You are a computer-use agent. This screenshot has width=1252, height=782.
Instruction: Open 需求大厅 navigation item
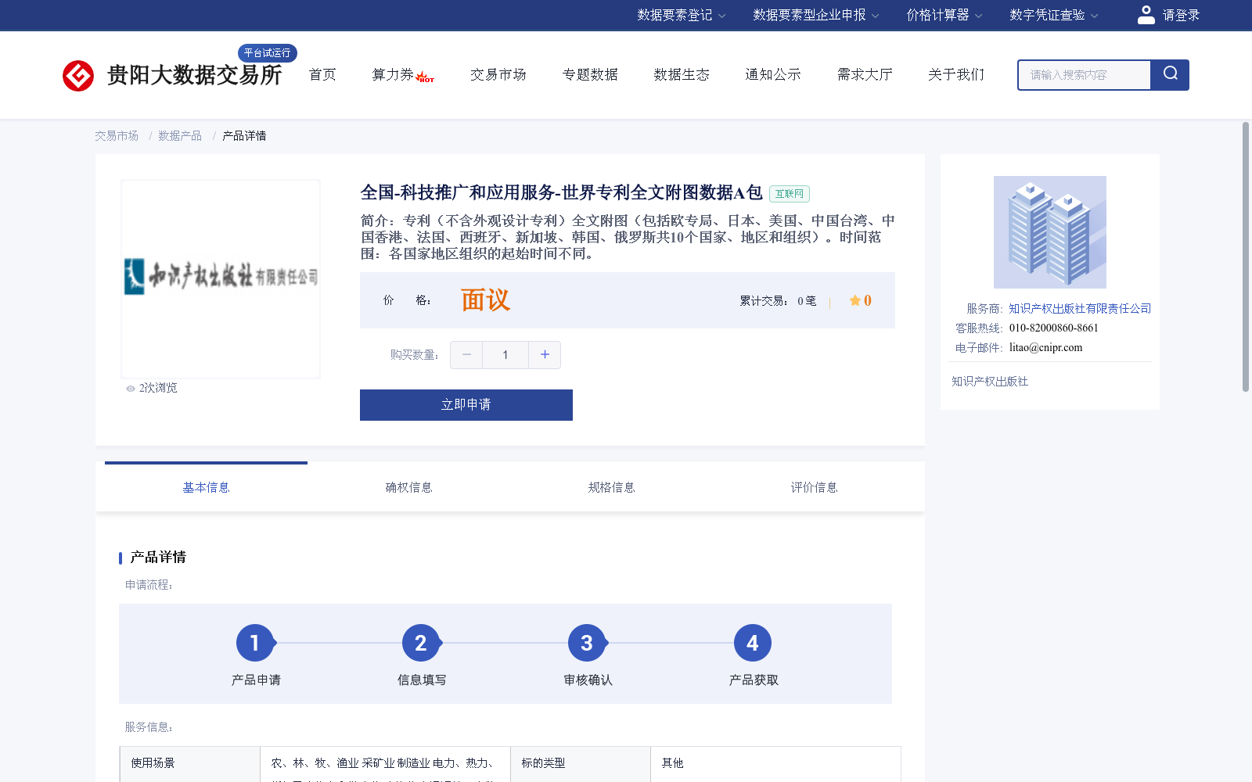click(865, 74)
